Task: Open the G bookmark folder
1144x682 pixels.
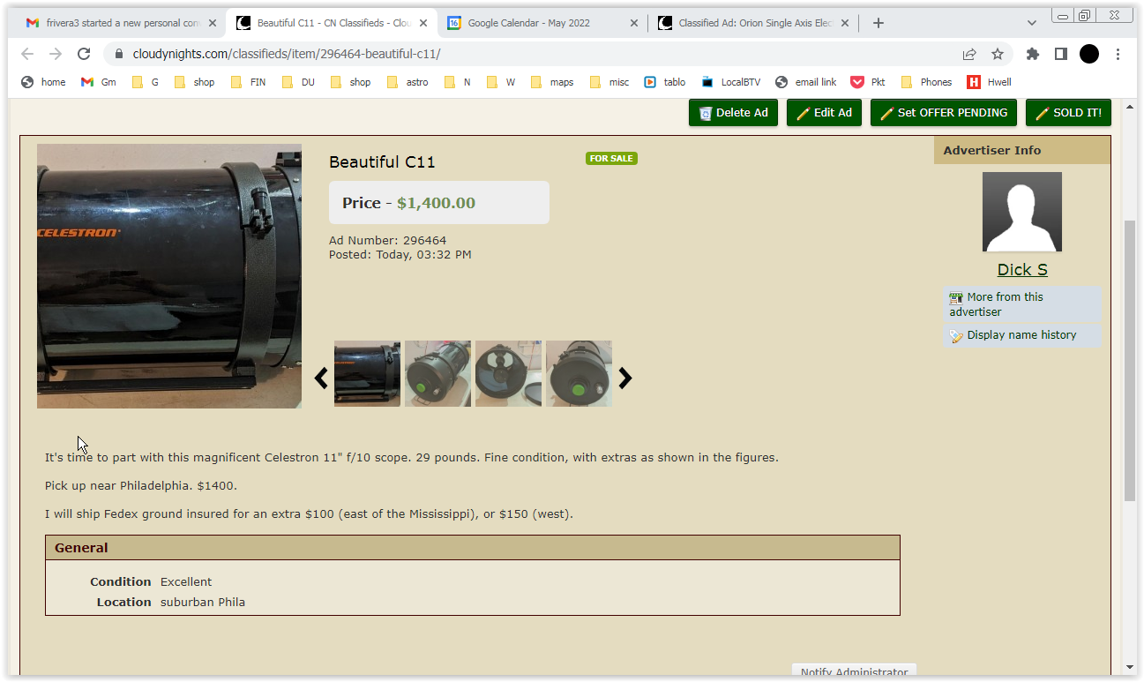Action: click(146, 82)
